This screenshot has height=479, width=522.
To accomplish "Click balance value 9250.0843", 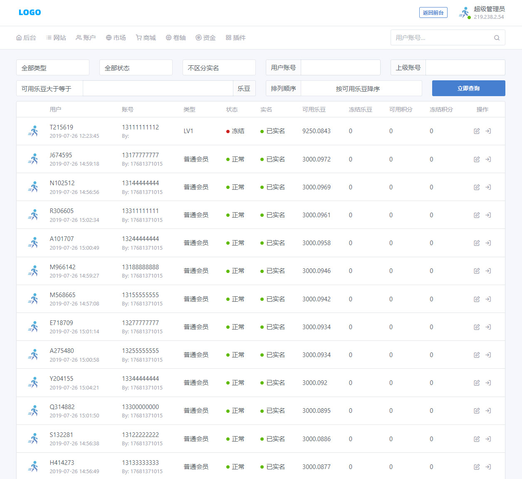I will tap(317, 131).
